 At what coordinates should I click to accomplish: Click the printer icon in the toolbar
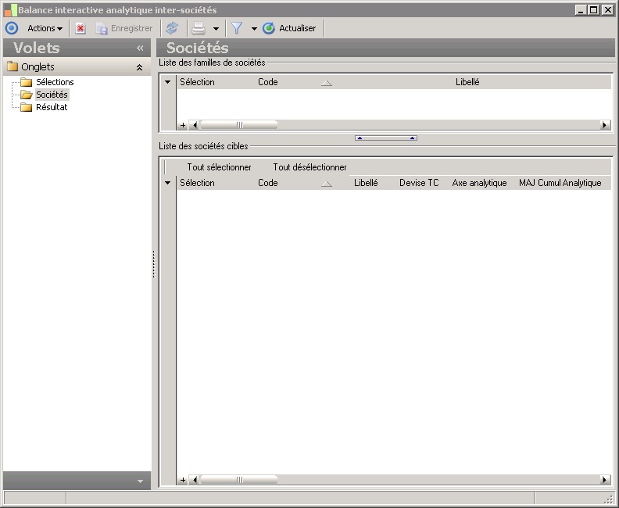[199, 28]
